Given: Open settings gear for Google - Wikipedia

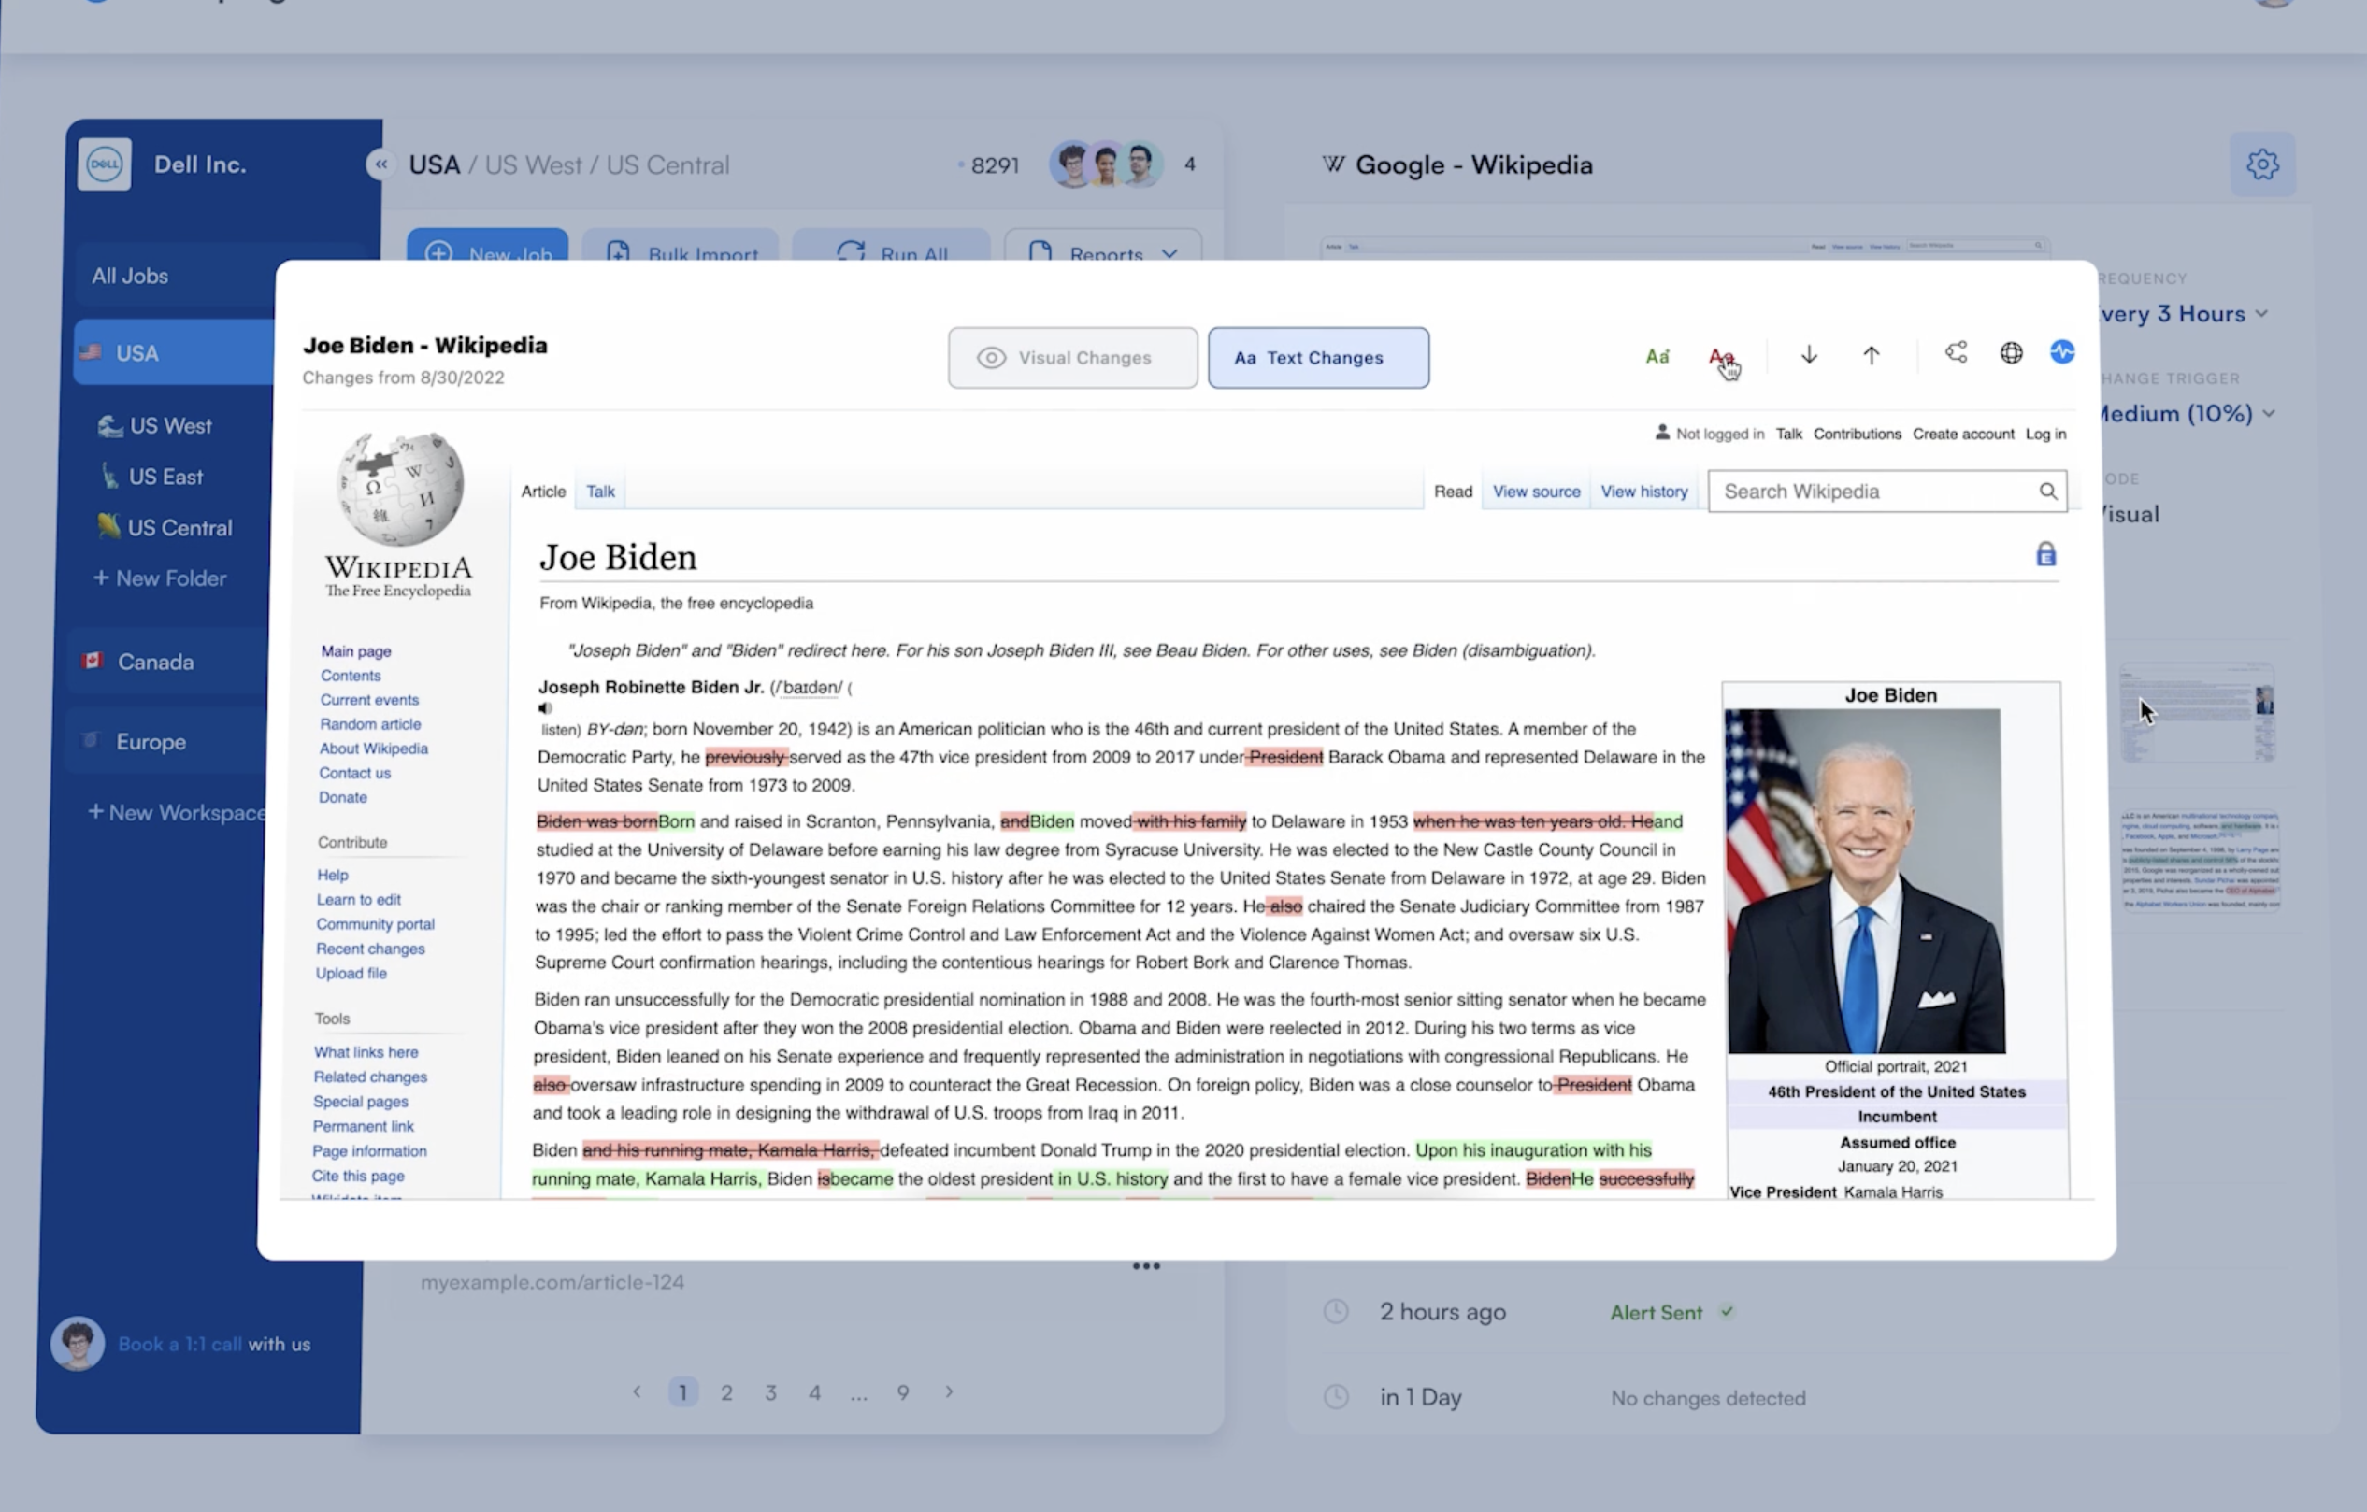Looking at the screenshot, I should tap(2261, 164).
